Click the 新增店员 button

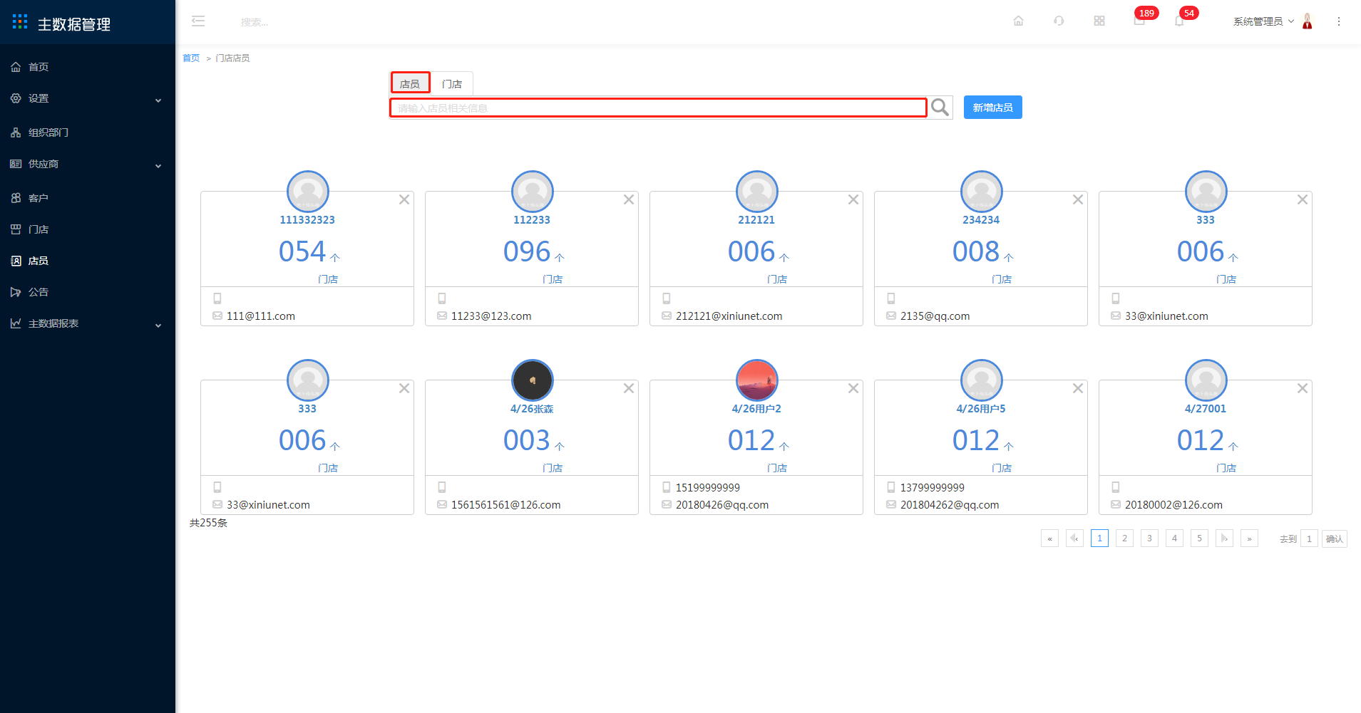coord(992,108)
